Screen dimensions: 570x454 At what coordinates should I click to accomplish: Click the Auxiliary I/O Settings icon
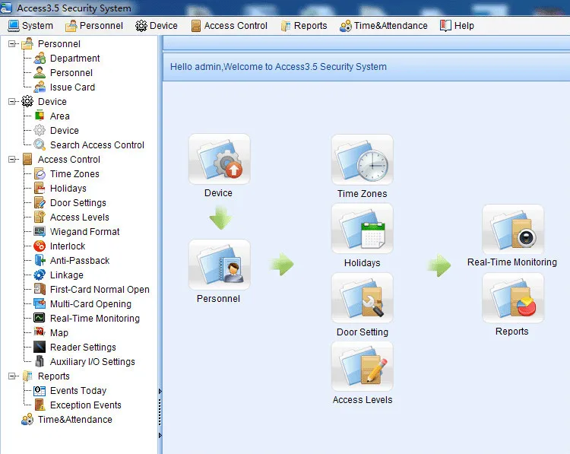40,361
